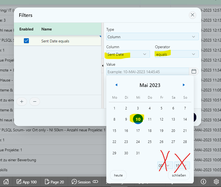Remove filter with the minus button
Image resolution: width=221 pixels, height=187 pixels.
click(35, 102)
